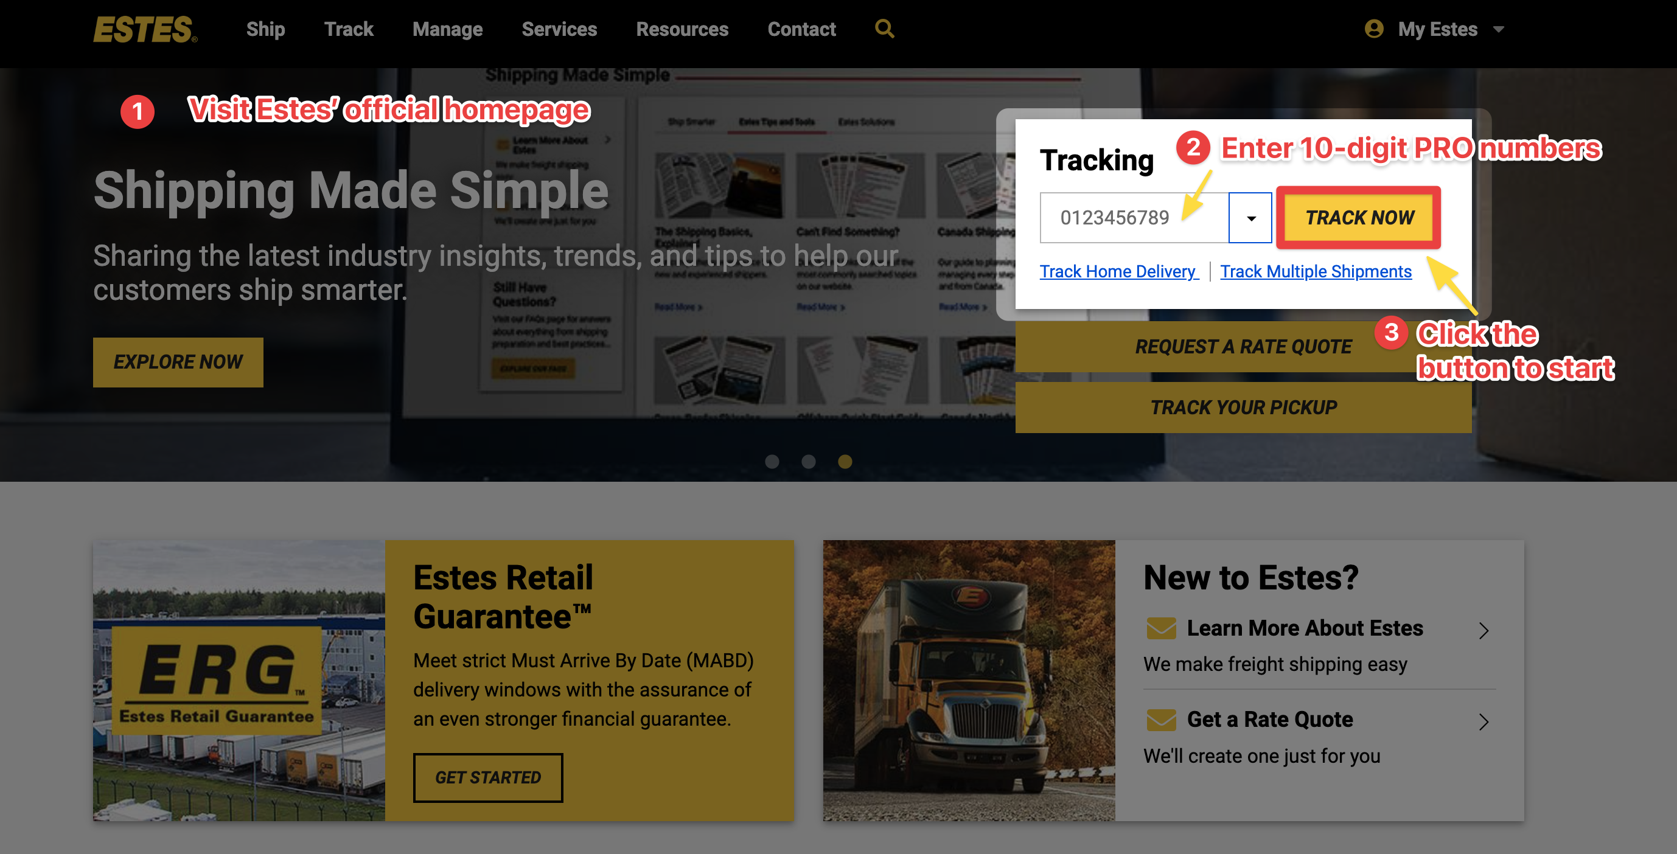Click the yellow truck thumbnail image

click(x=969, y=680)
